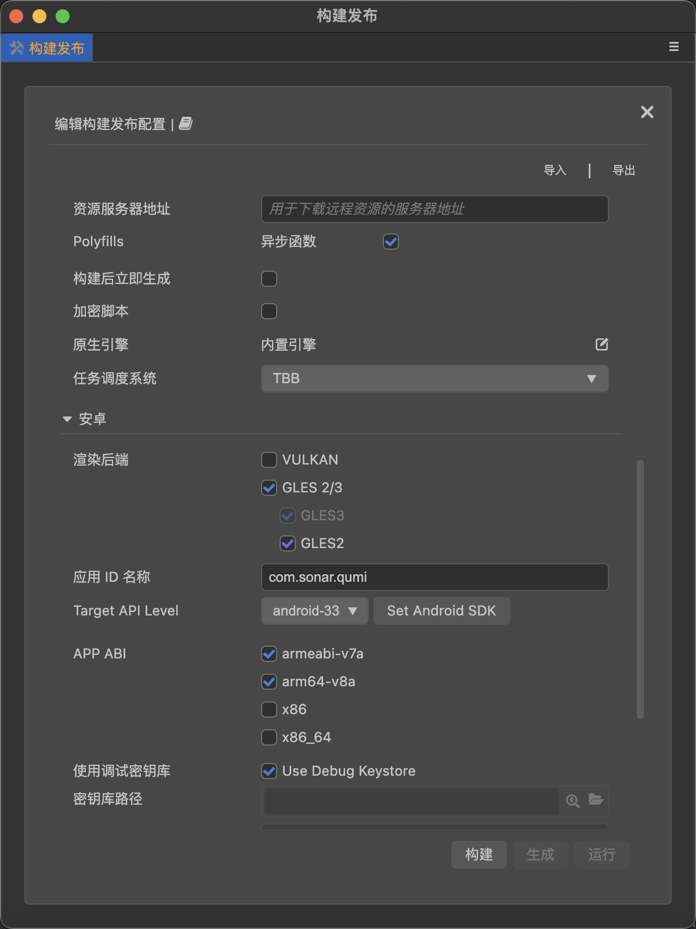Open the build config documentation book icon

pos(186,124)
